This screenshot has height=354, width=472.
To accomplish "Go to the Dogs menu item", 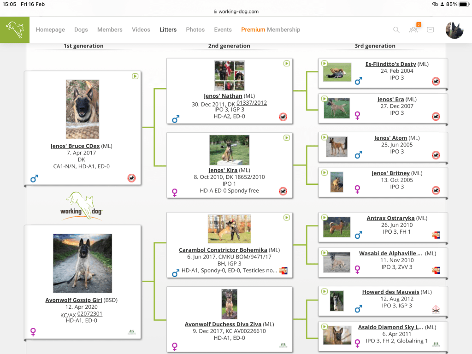I will [x=81, y=29].
